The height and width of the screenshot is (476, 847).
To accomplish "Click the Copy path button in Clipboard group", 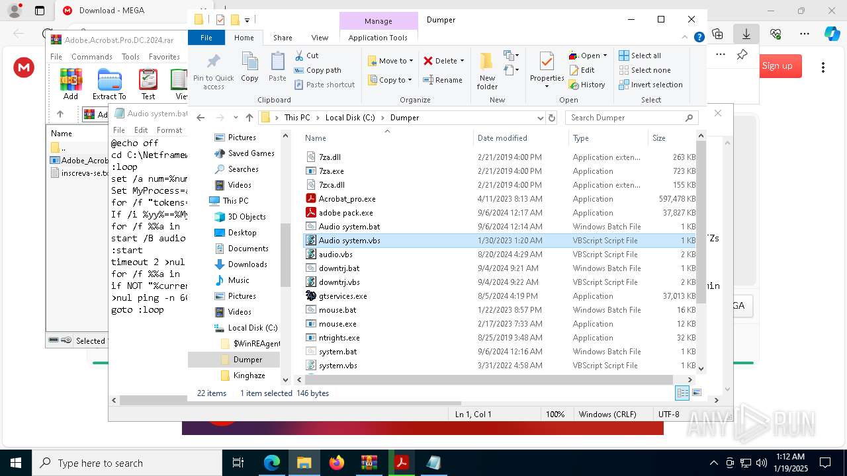I will [318, 70].
